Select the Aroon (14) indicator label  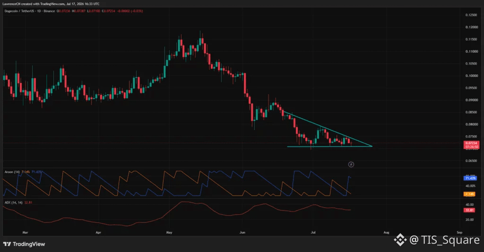click(x=12, y=172)
